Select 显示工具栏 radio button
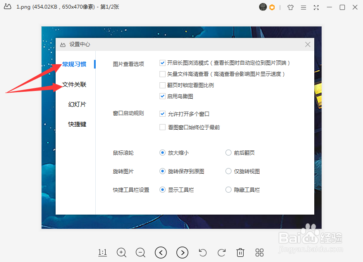363x262 pixels. (x=163, y=190)
